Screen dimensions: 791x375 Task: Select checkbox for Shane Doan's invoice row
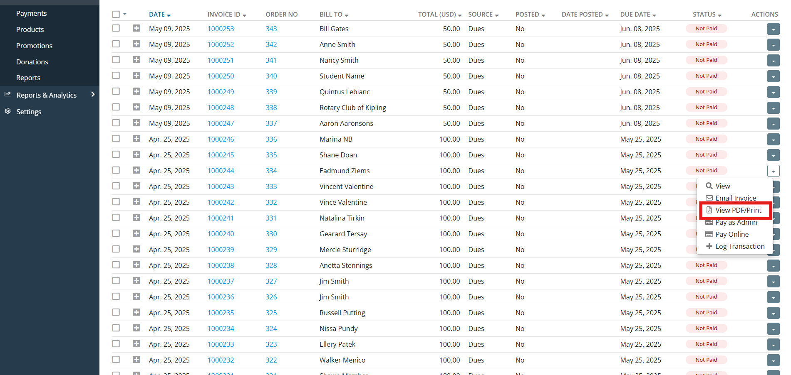116,154
